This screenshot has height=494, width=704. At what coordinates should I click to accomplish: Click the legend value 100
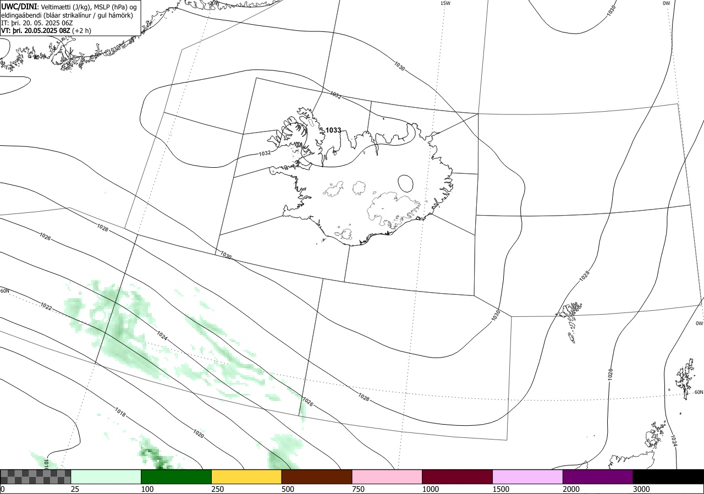pyautogui.click(x=147, y=489)
